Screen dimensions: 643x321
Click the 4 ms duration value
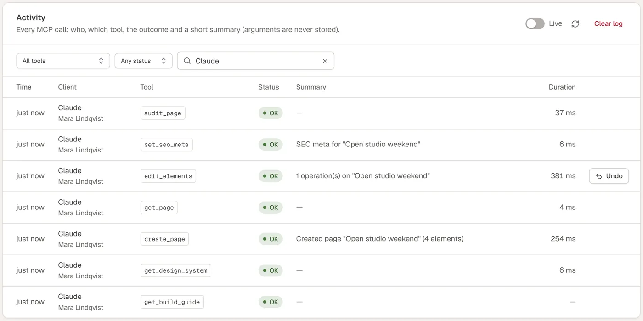[x=568, y=208]
